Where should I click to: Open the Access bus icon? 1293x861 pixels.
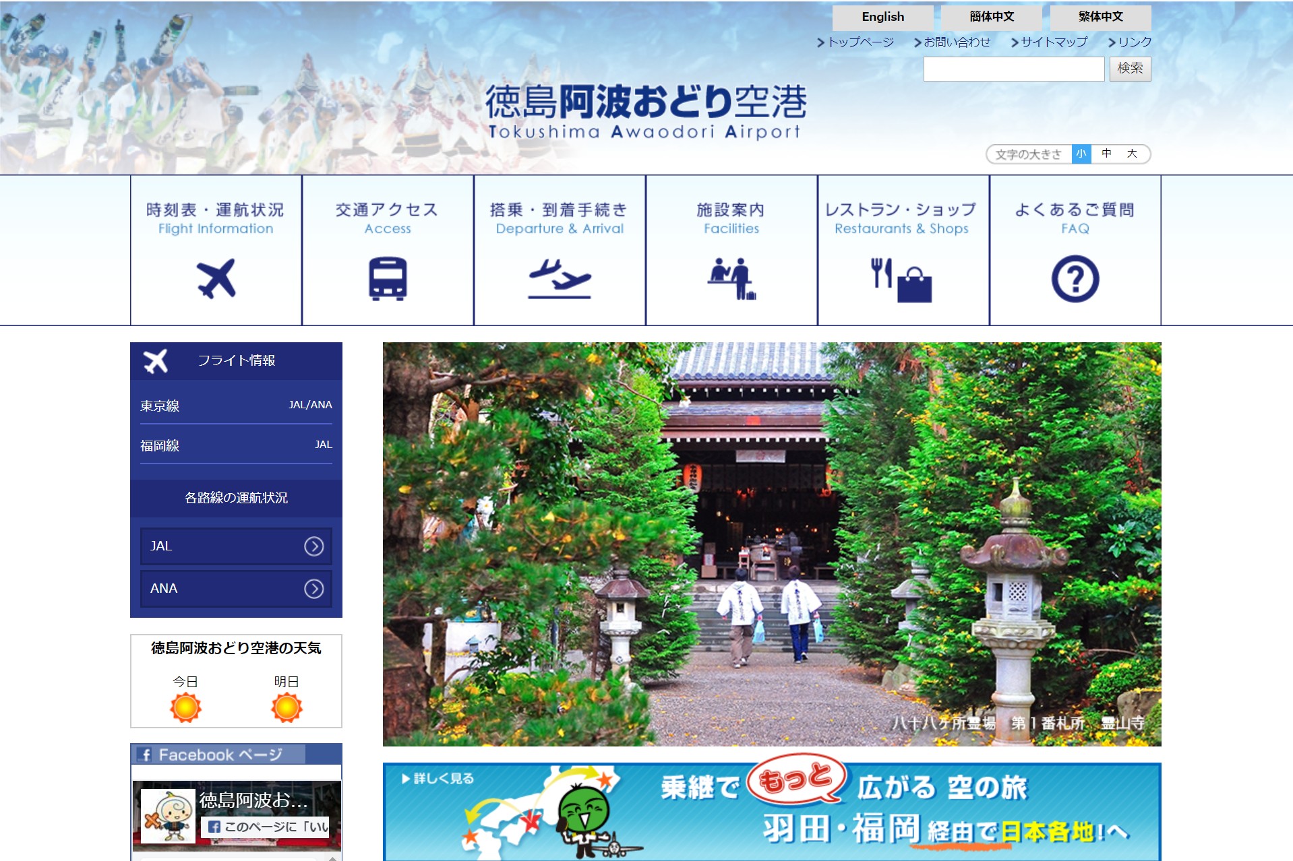pos(388,278)
